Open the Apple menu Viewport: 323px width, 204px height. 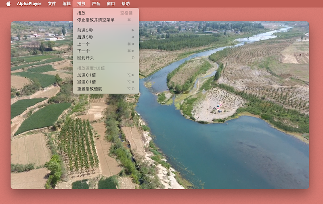point(8,4)
